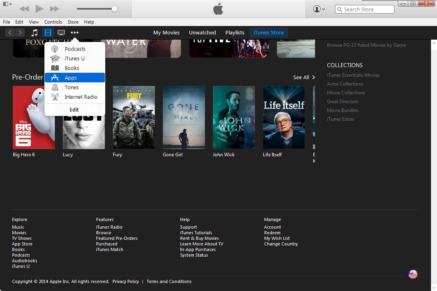Click the three-dots More media button
437x291 pixels.
pos(74,33)
